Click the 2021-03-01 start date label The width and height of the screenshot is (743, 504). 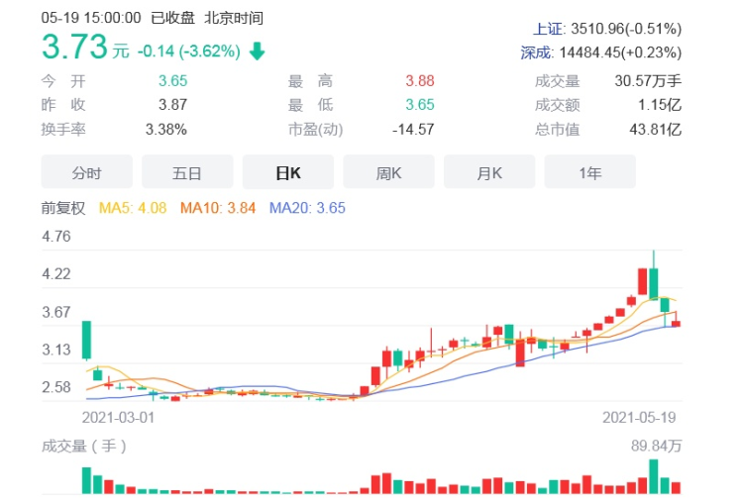[x=118, y=417]
